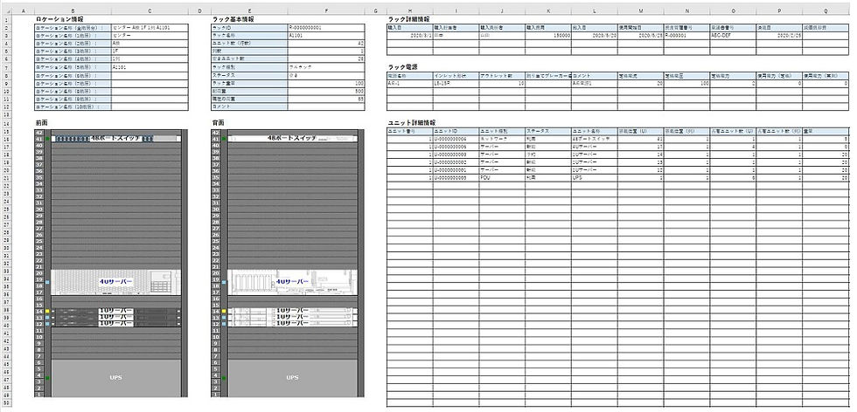Click green status marker at unit 41, rear rack

coord(224,139)
